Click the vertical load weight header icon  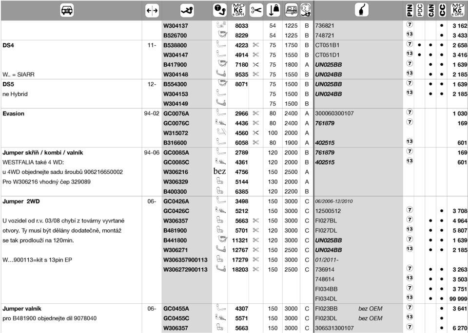[x=273, y=10]
